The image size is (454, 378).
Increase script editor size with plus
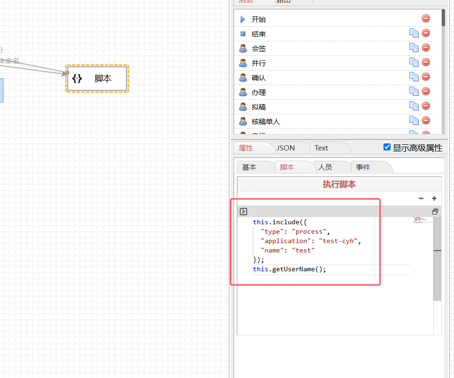pyautogui.click(x=434, y=198)
